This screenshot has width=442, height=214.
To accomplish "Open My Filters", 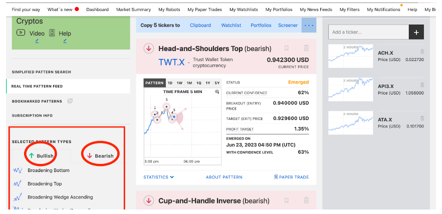I will 350,9.
